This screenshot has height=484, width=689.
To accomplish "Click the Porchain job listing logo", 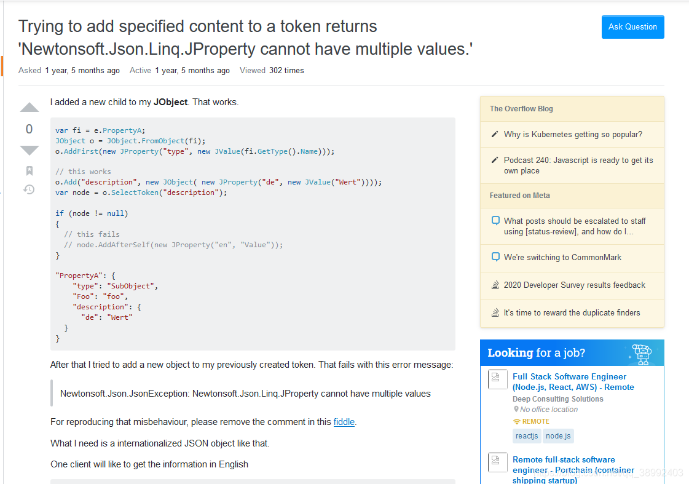I will pos(497,462).
